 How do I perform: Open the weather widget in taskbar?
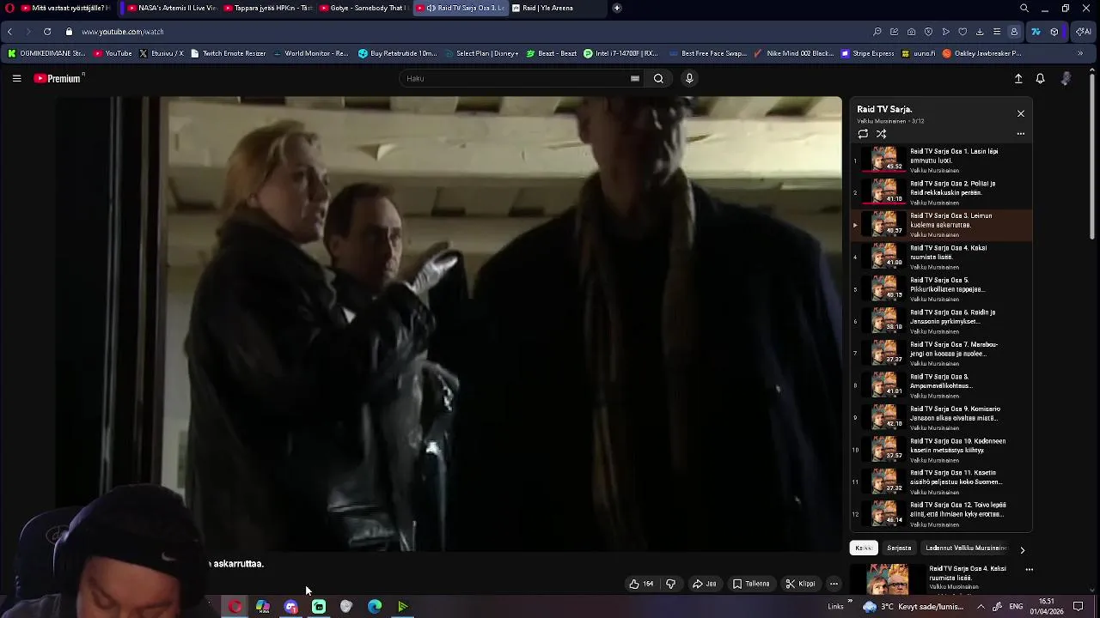click(914, 607)
